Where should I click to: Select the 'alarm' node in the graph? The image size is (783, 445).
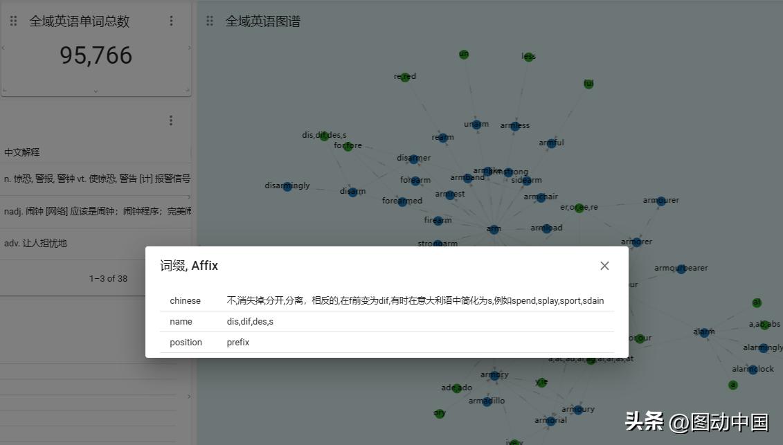(704, 332)
